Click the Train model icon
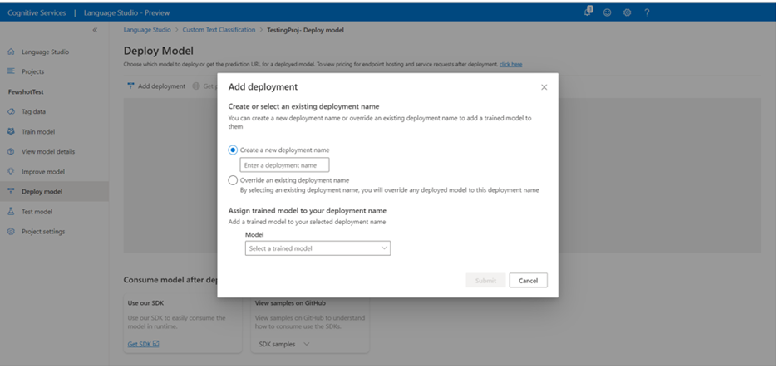This screenshot has height=368, width=778. pyautogui.click(x=11, y=131)
